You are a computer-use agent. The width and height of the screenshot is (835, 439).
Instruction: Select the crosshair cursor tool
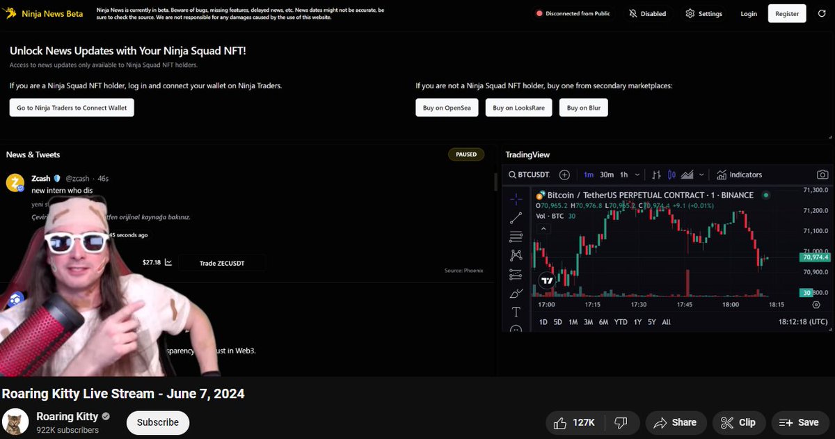click(x=516, y=199)
